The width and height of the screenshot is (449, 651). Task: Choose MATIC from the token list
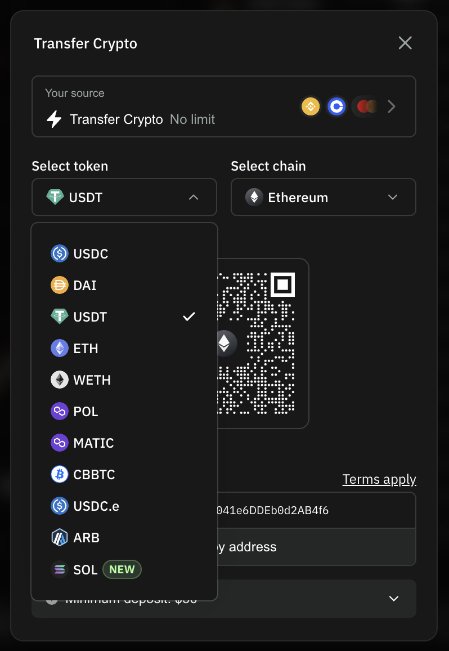(x=124, y=443)
